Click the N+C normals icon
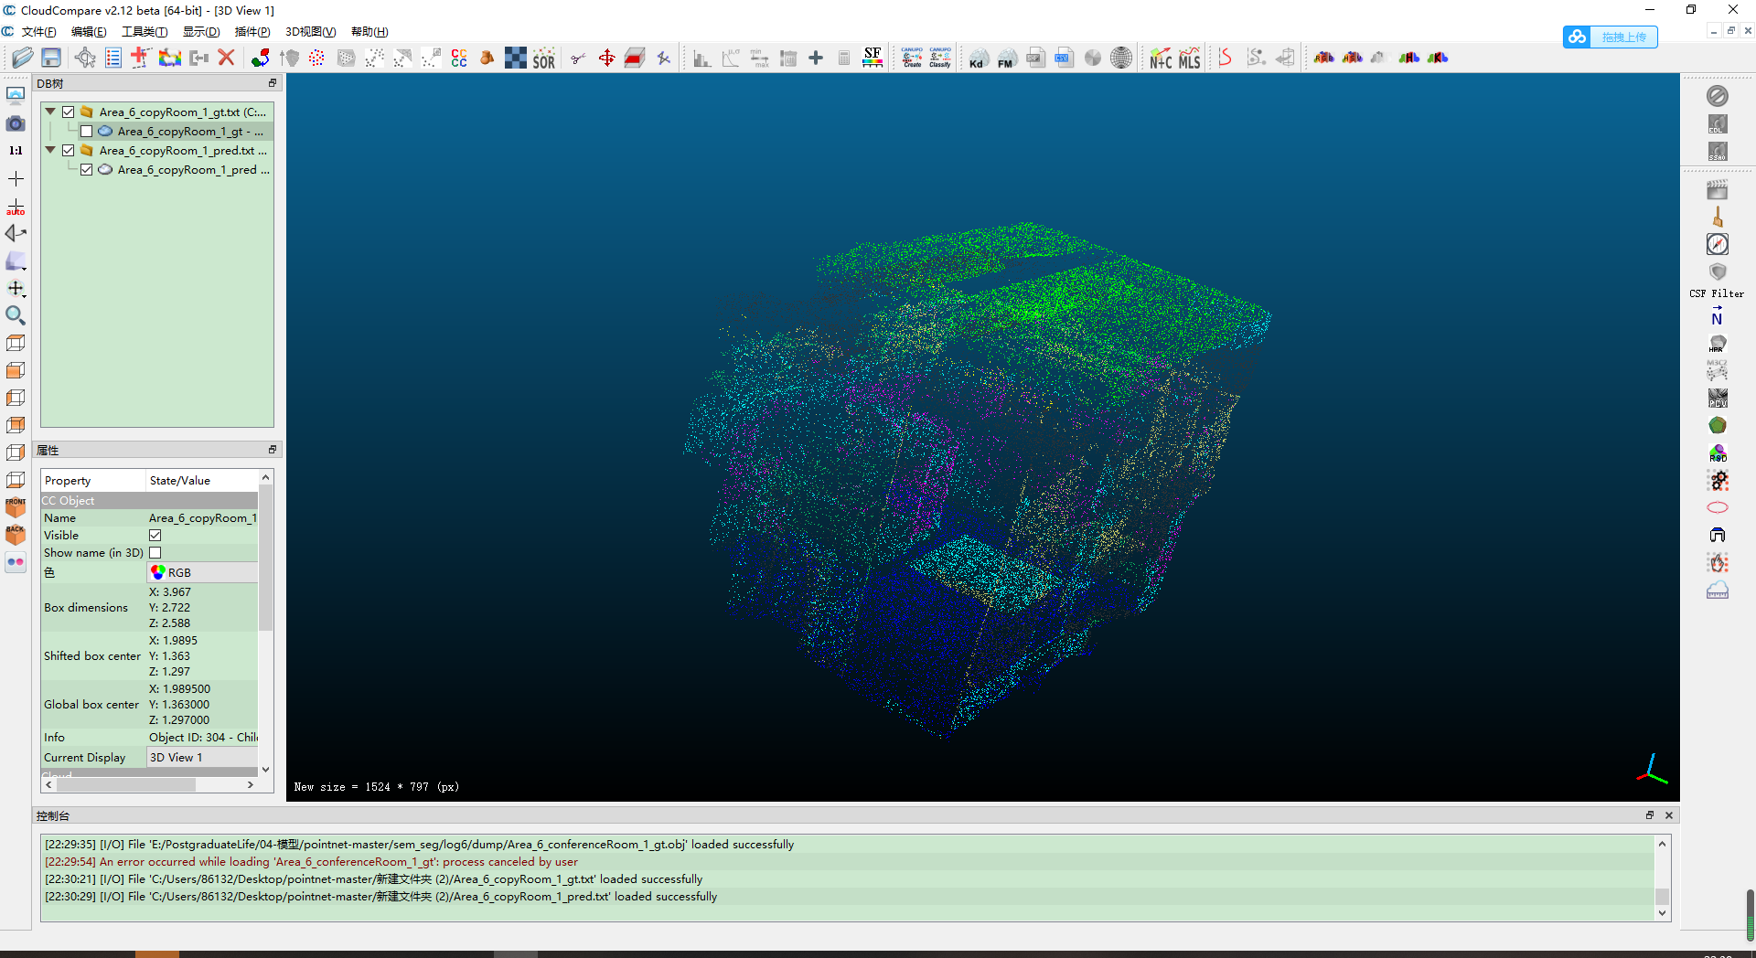The width and height of the screenshot is (1756, 958). 1161,59
